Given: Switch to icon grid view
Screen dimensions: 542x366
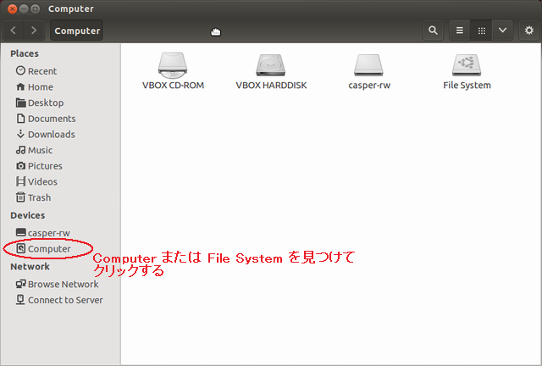Looking at the screenshot, I should pos(482,30).
